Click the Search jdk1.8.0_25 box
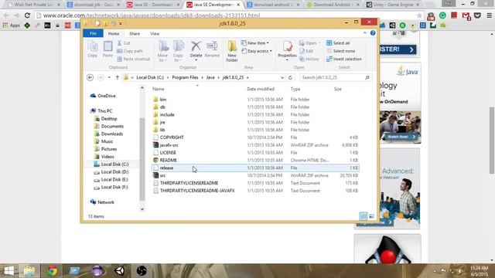Screen dimensions: 495x278 tap(335, 77)
